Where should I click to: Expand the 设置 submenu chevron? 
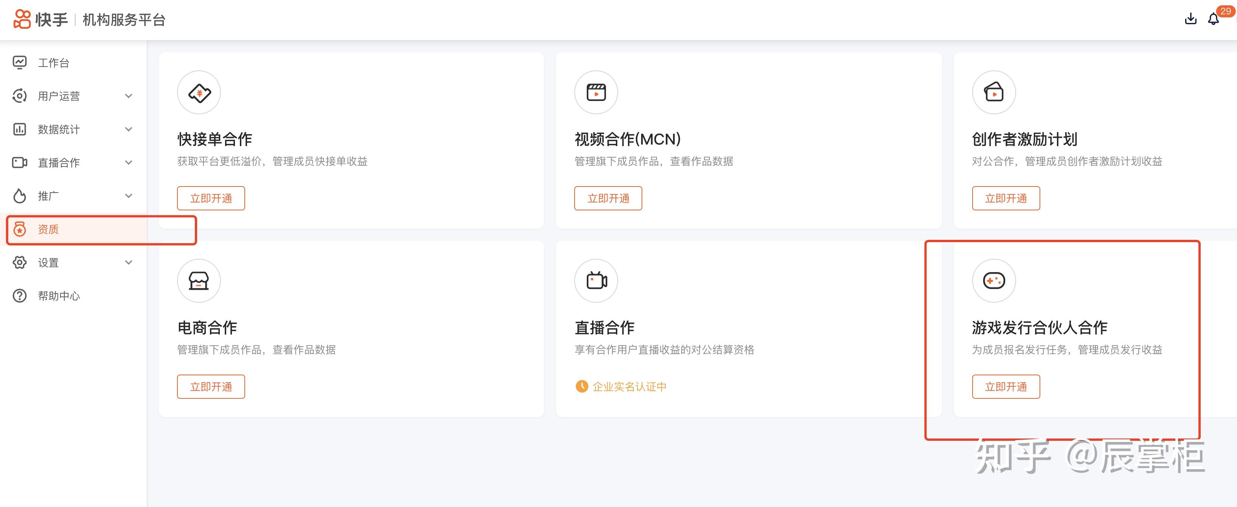pos(129,263)
